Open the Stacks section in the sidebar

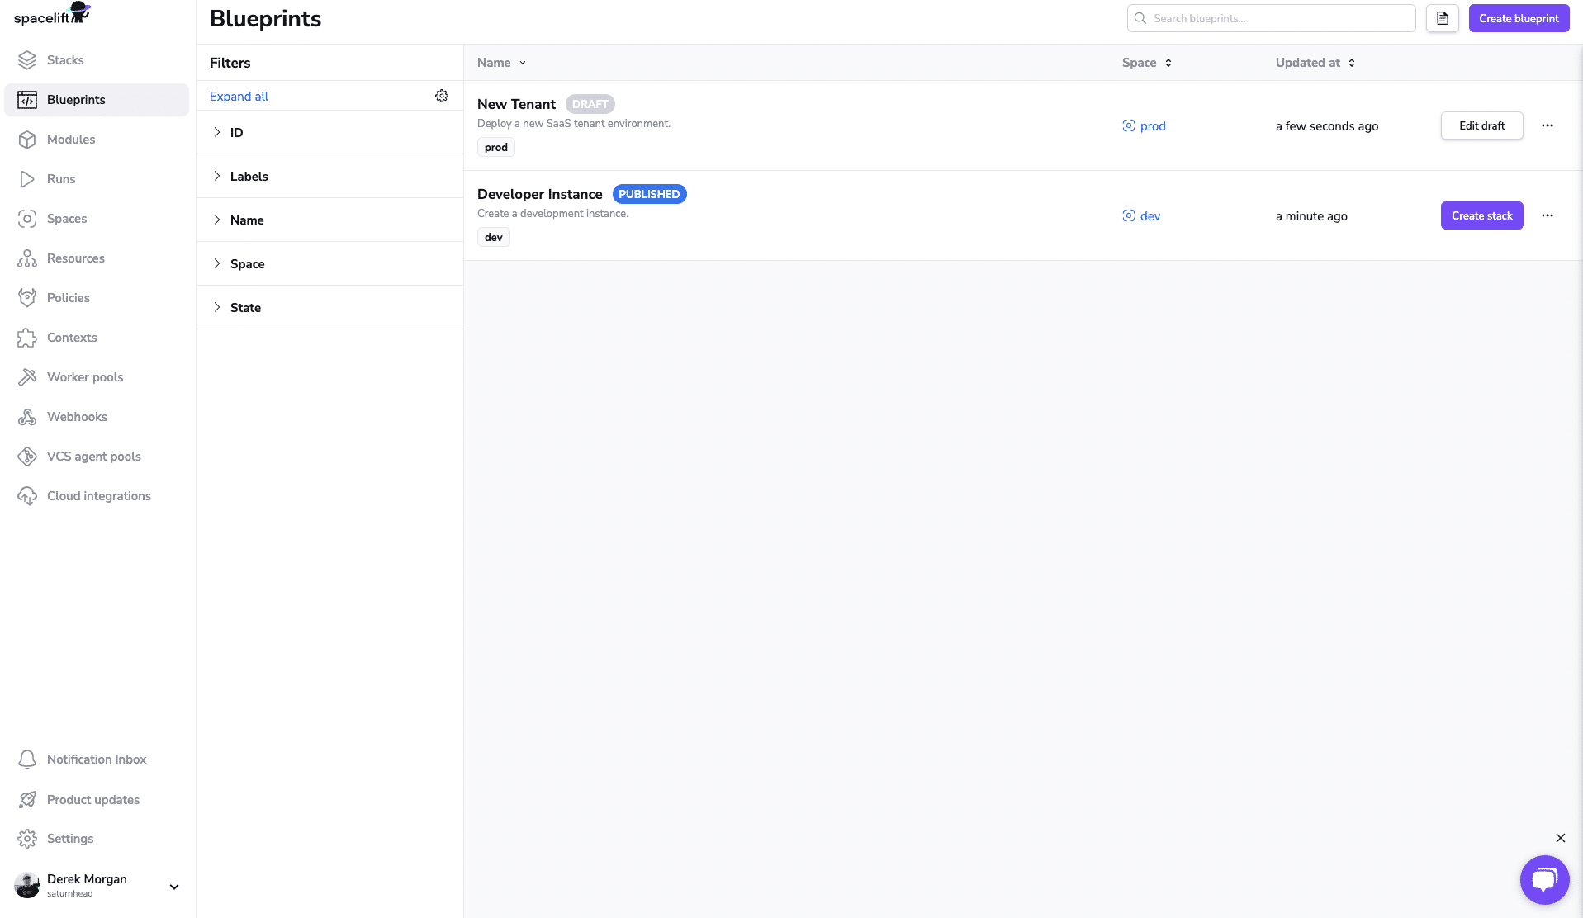[65, 59]
